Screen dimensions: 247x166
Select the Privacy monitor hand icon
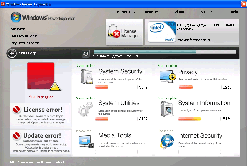[x=167, y=76]
